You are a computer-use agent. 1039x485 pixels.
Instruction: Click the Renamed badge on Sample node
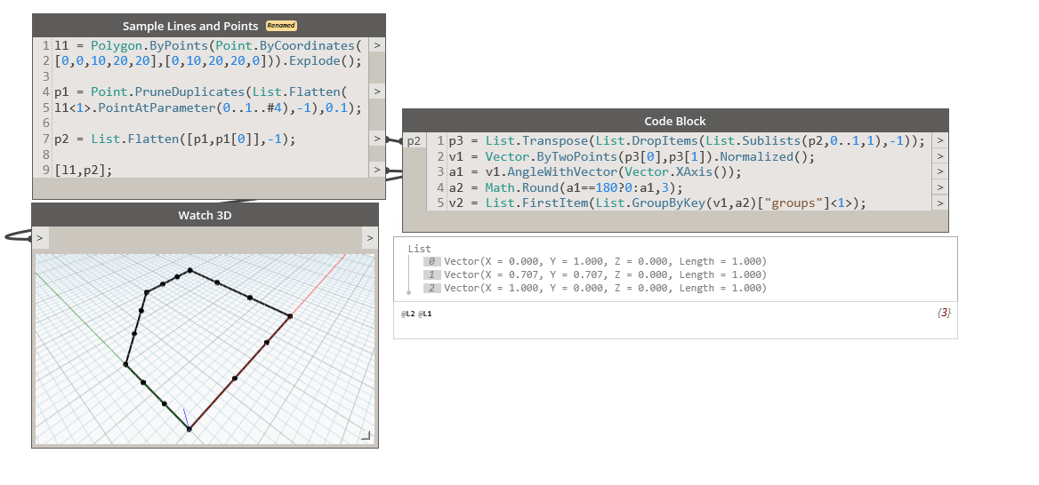[x=281, y=26]
